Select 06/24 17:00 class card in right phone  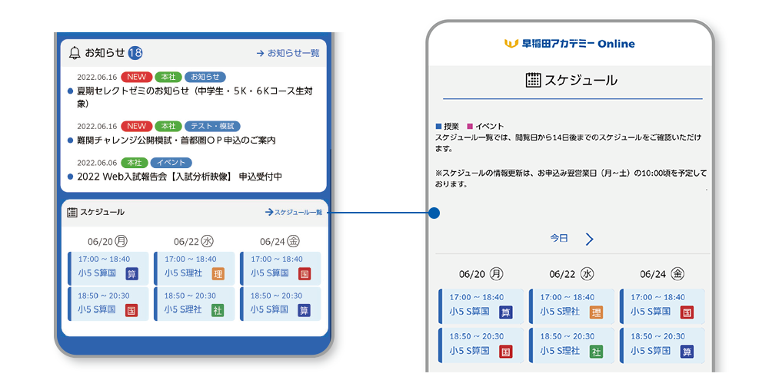coord(662,306)
